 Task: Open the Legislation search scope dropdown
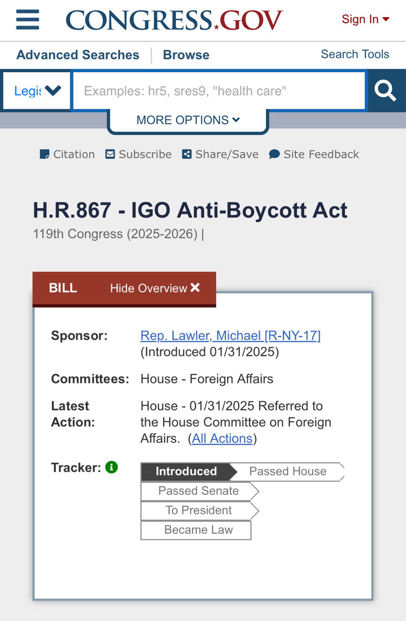[x=37, y=91]
